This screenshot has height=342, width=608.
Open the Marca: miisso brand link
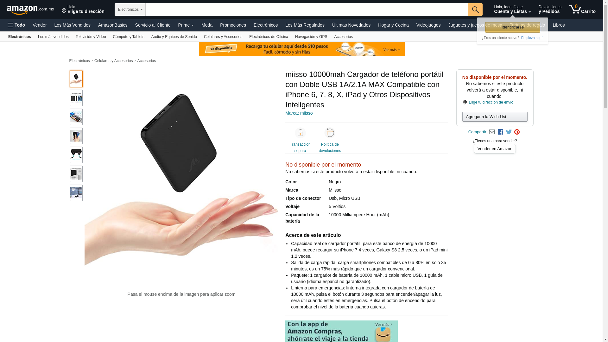(299, 113)
